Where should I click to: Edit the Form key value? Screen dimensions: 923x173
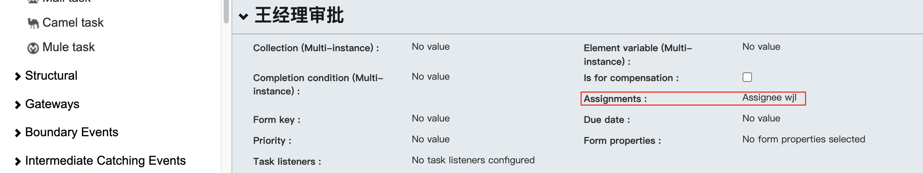tap(430, 119)
